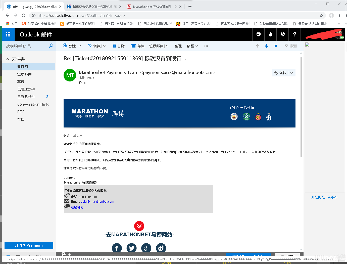Open Skype chat icon in header
347x264 pixels.
(x=258, y=34)
